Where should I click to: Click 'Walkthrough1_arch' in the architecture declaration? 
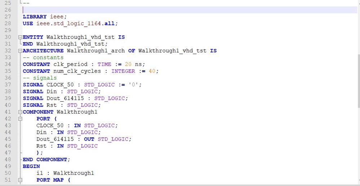[96, 51]
